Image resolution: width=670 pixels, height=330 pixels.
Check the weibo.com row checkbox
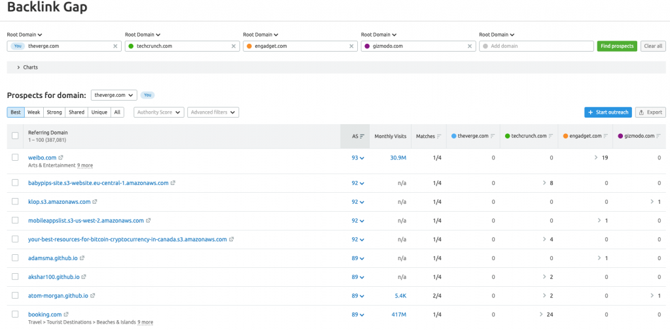click(16, 157)
